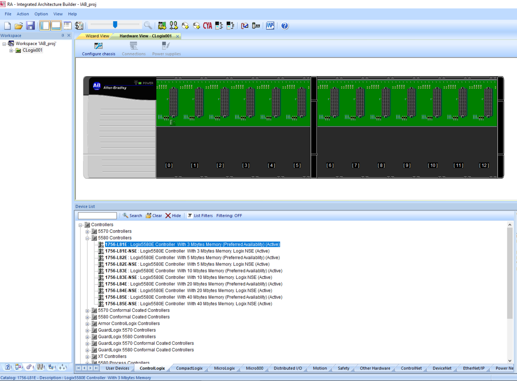Open the Action menu
Screen dimensions: 517x381
[23, 14]
